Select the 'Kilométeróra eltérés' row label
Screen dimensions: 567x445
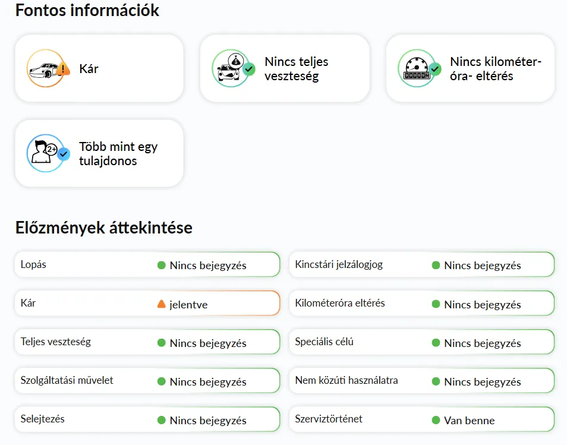[340, 303]
